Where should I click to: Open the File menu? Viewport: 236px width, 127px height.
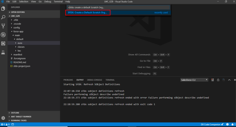coord(8,2)
